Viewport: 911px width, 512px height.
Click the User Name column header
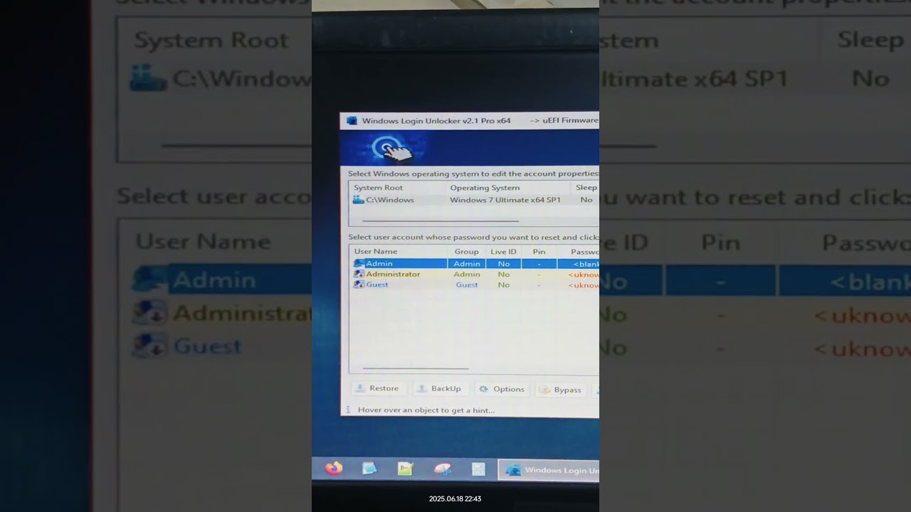click(376, 251)
